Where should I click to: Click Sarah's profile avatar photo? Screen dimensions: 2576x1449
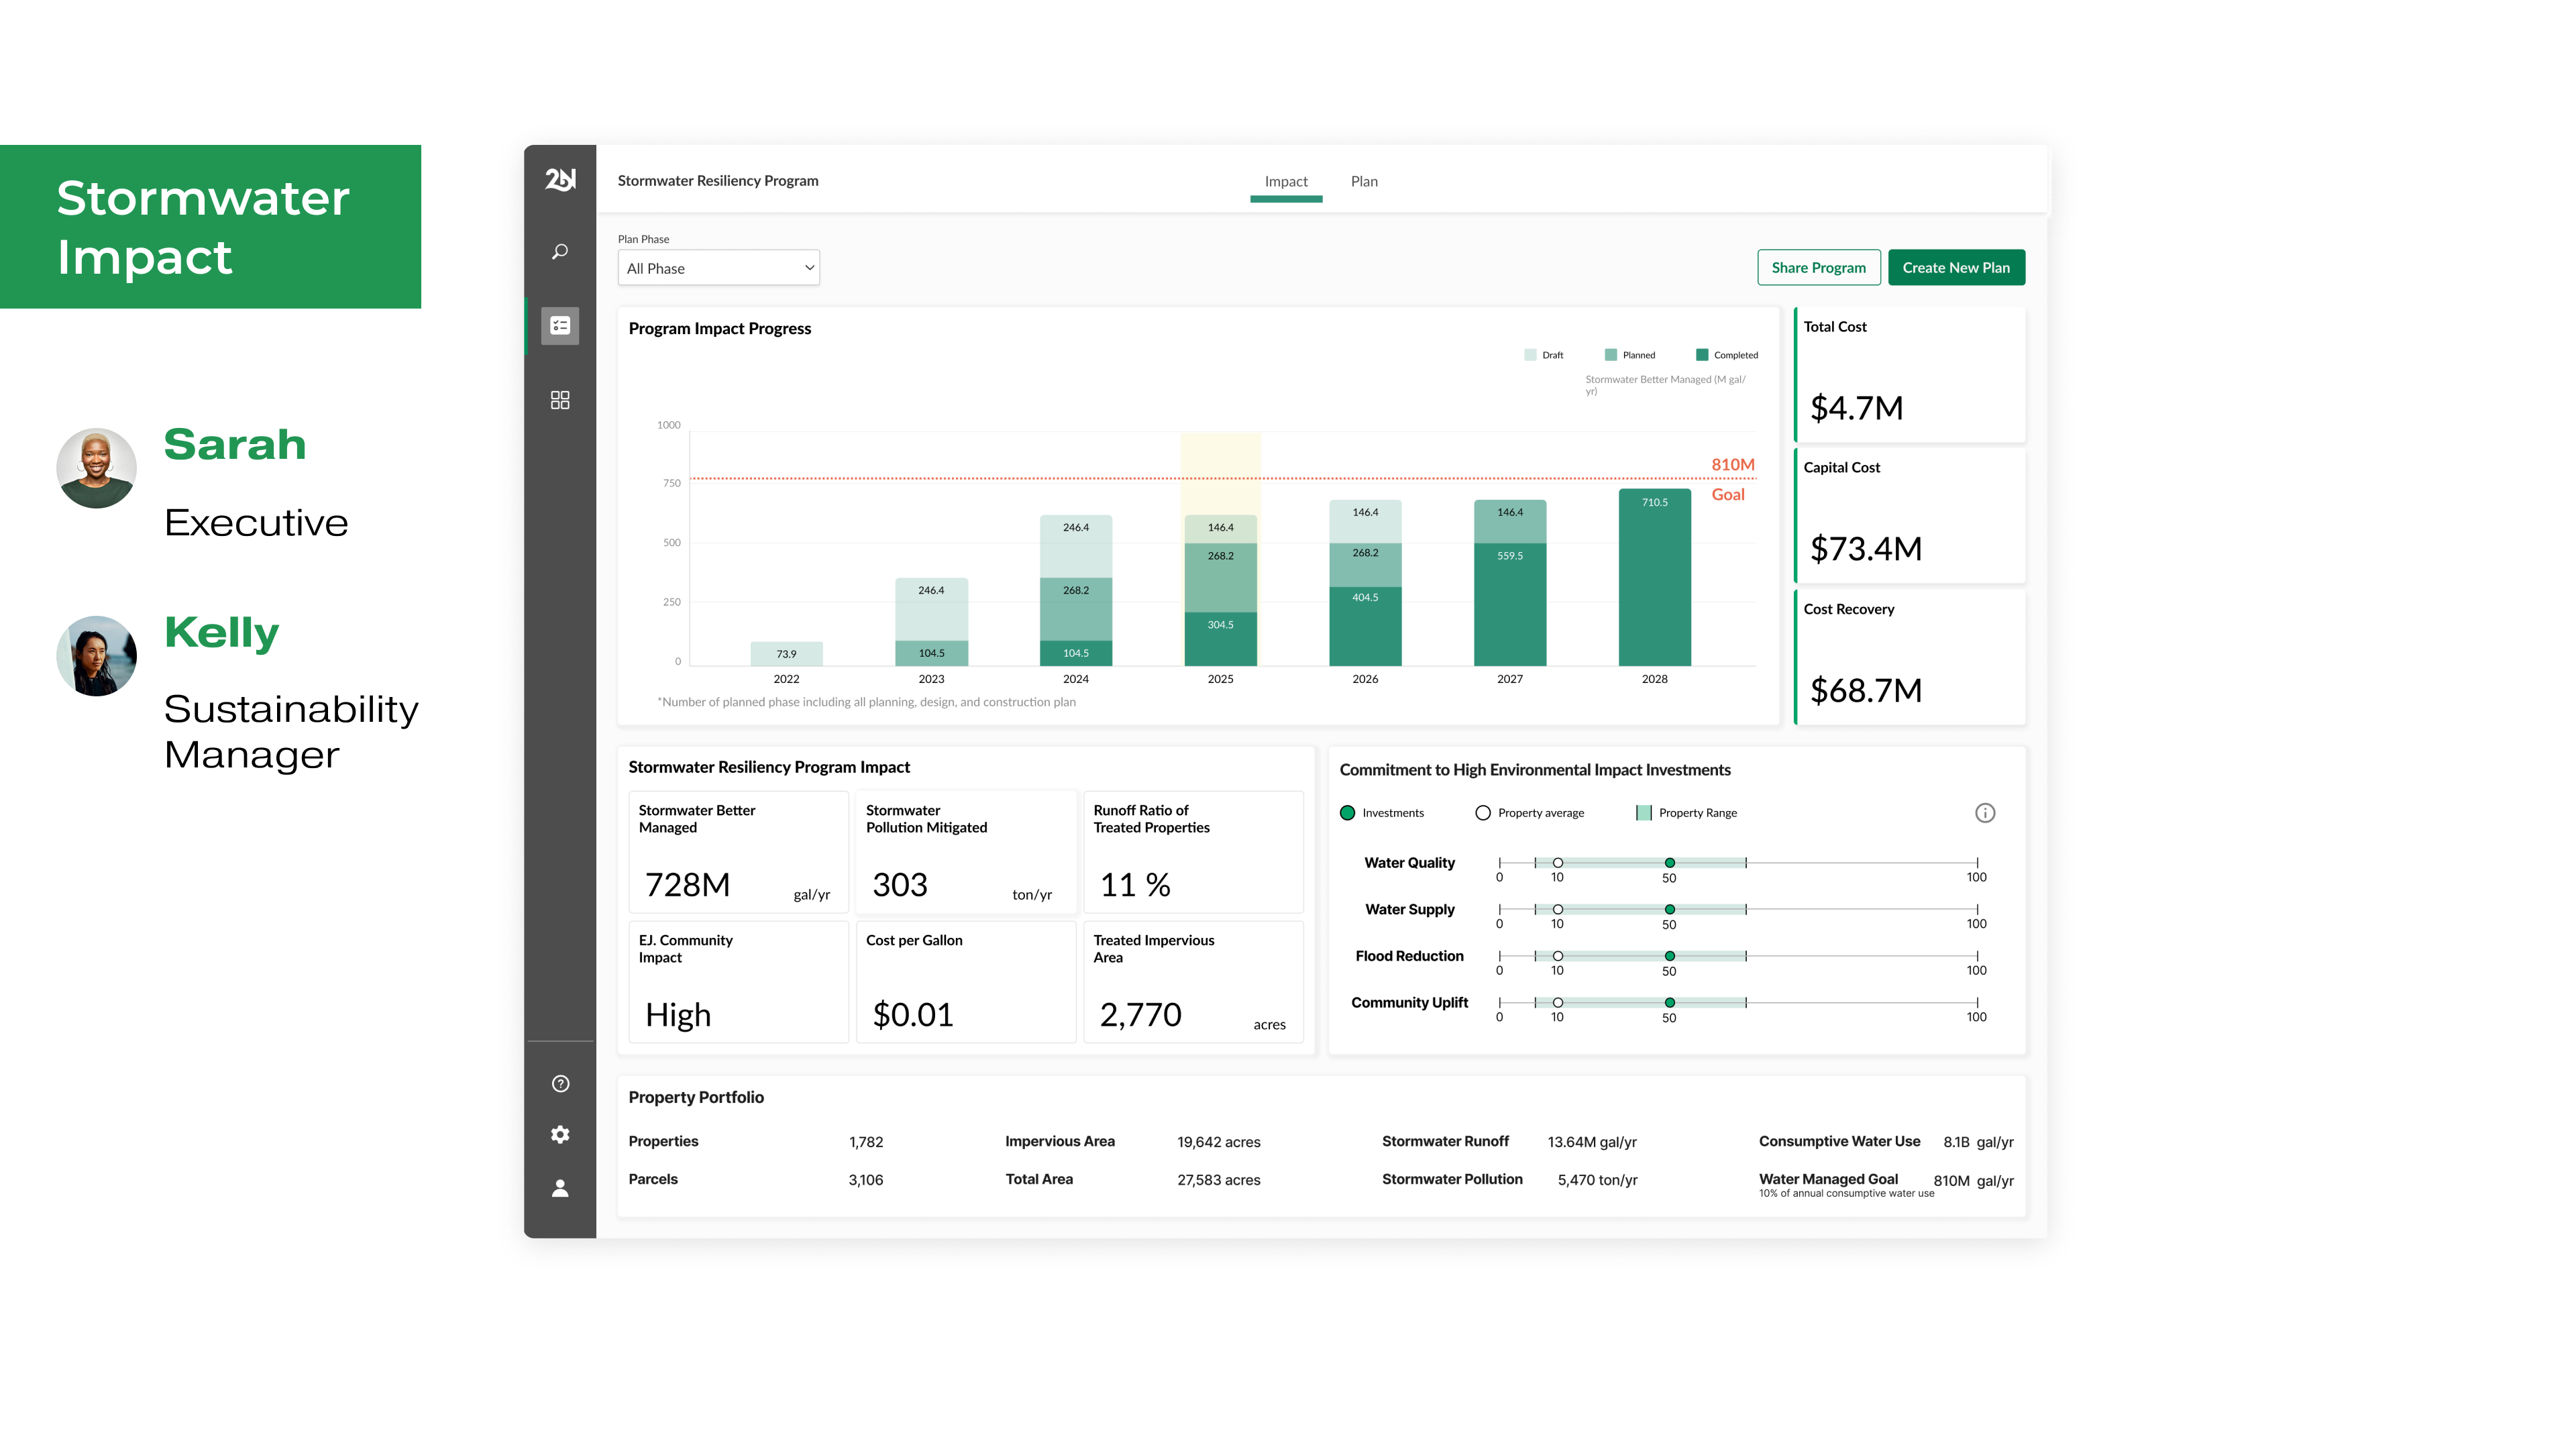[96, 468]
